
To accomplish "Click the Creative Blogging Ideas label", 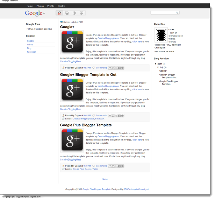I will 83,119.
